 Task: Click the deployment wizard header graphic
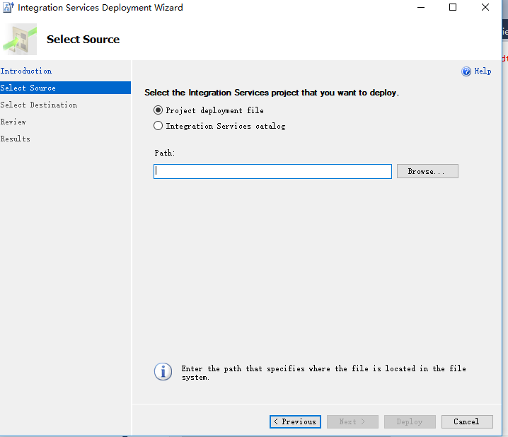tap(21, 40)
